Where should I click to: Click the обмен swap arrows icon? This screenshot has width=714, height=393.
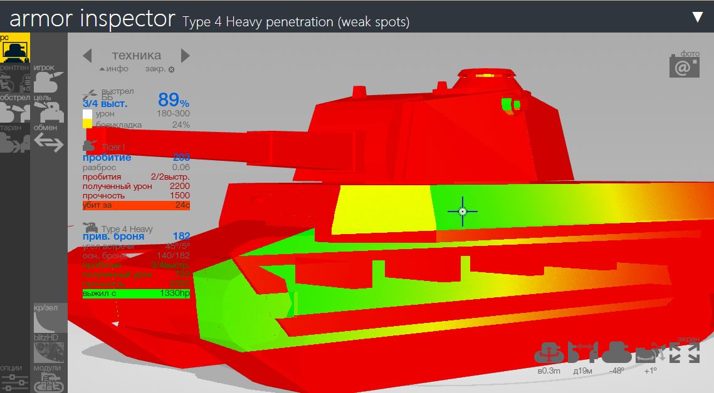[x=48, y=143]
